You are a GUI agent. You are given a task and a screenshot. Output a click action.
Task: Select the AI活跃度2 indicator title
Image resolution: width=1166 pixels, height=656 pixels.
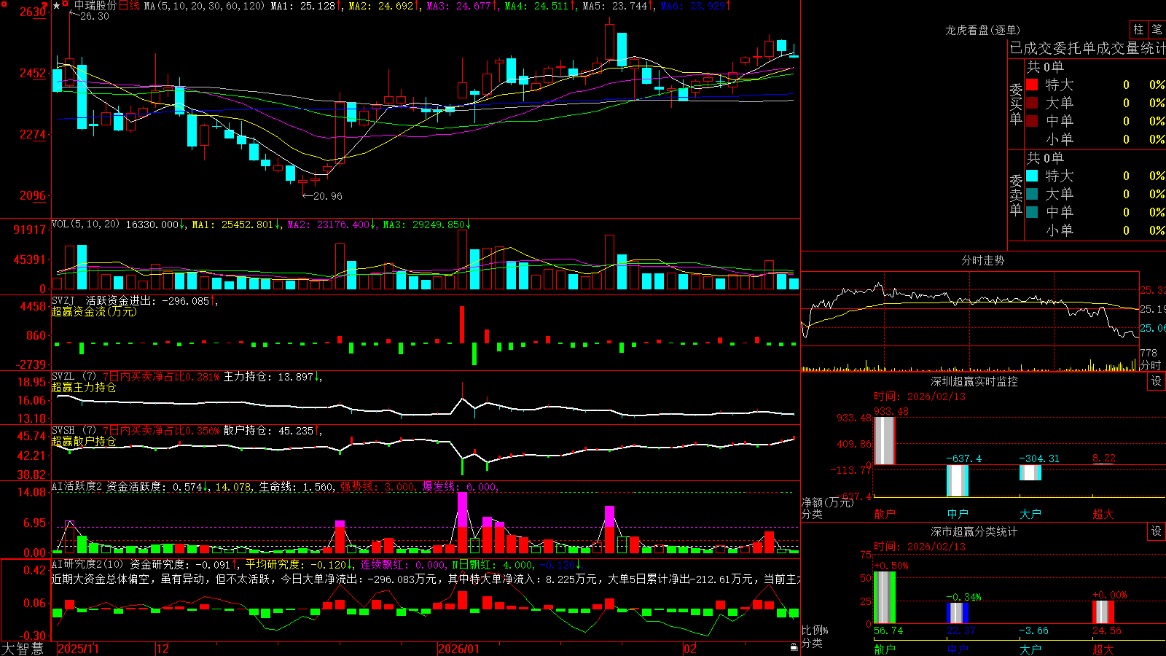pyautogui.click(x=77, y=487)
